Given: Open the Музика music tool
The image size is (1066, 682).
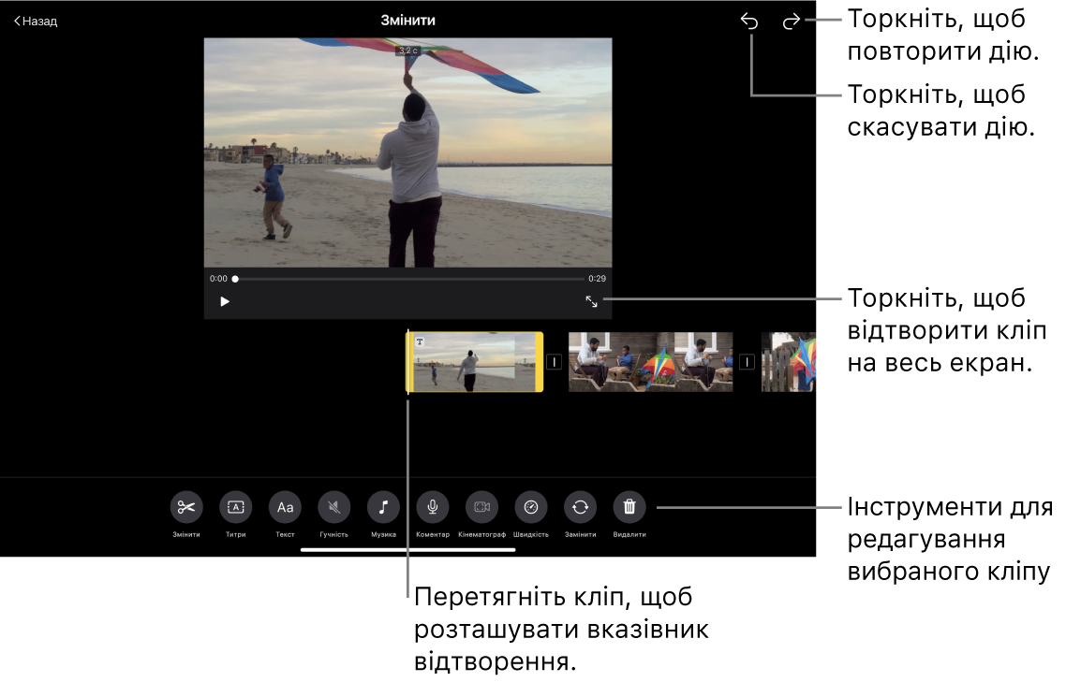Looking at the screenshot, I should coord(383,507).
